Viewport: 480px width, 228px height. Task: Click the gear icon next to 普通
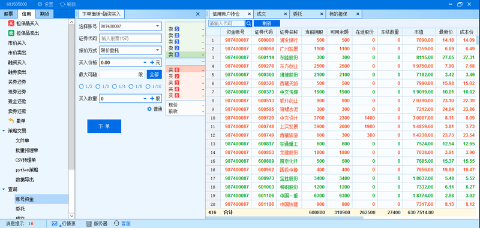tap(149, 109)
